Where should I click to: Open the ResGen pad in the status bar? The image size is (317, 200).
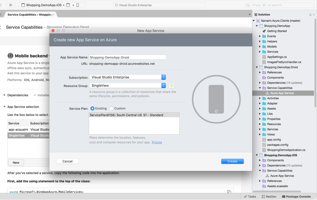(269, 197)
